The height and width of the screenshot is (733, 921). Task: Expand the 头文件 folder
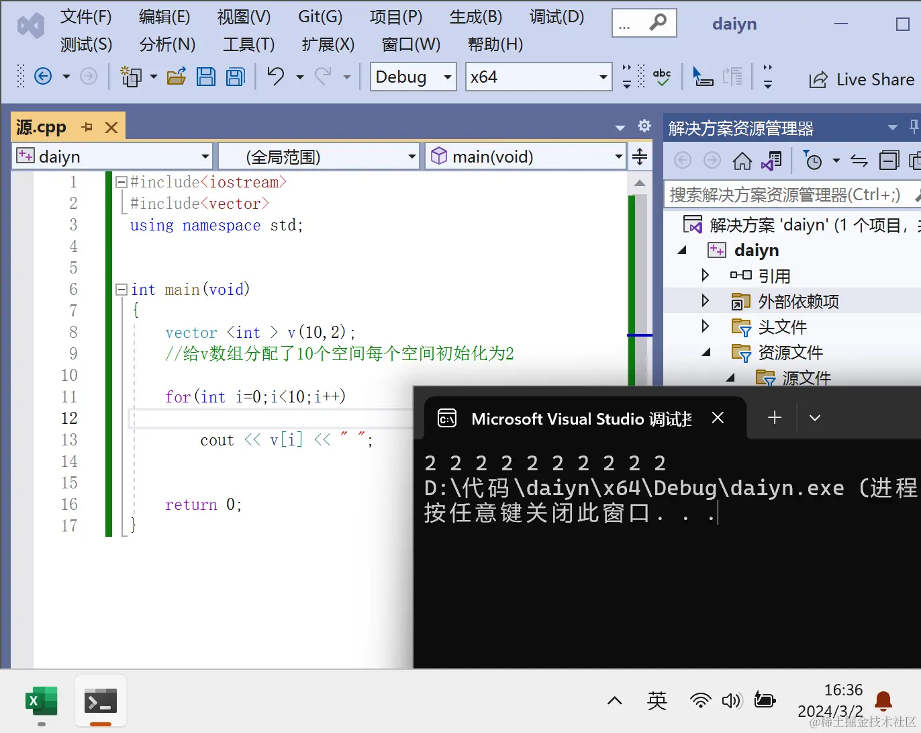click(705, 327)
